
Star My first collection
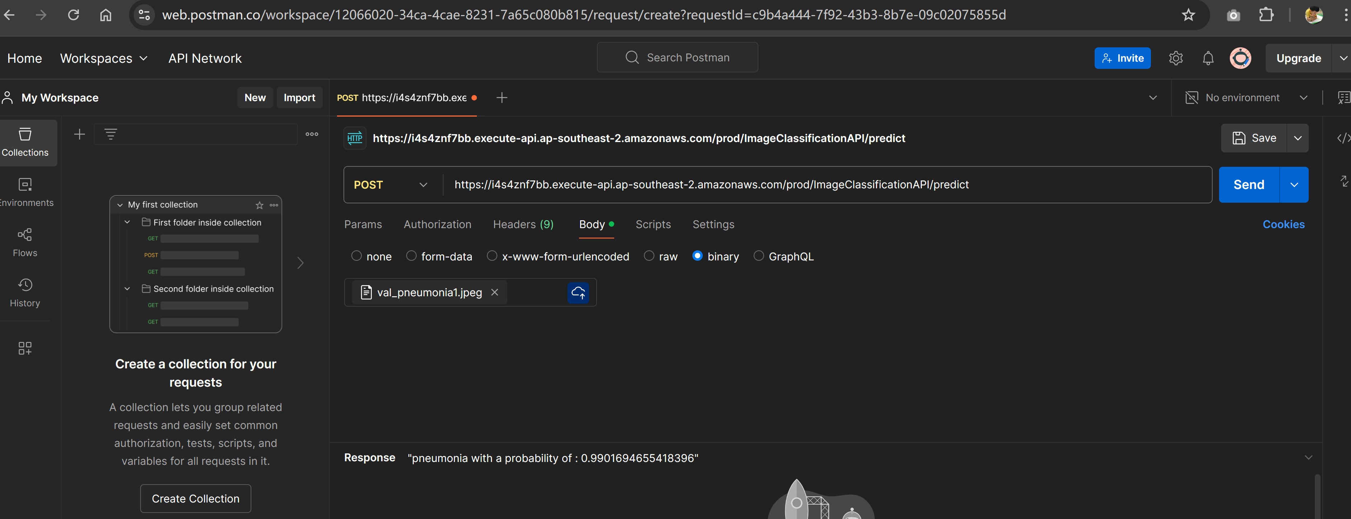click(x=260, y=205)
